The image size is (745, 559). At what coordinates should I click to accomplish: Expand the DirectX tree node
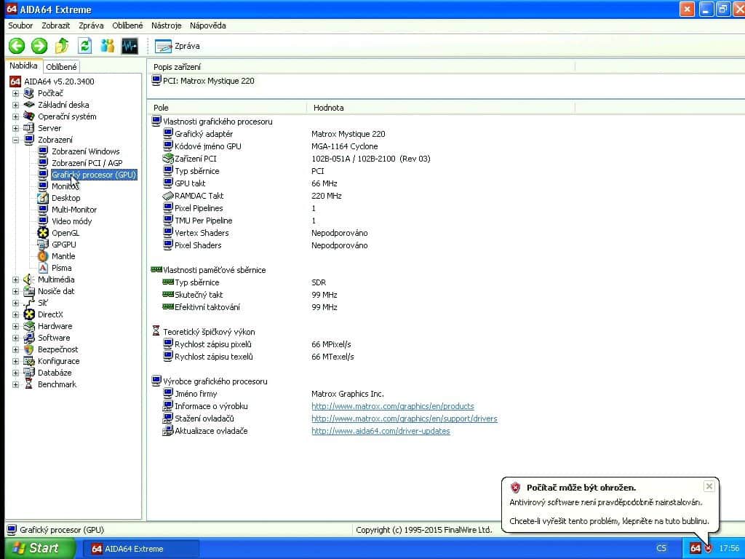pyautogui.click(x=16, y=314)
